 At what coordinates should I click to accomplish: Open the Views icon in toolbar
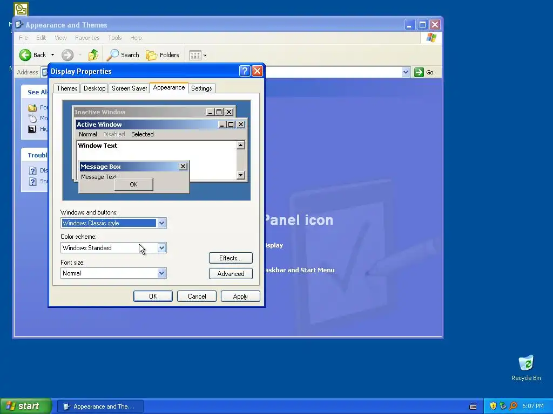[194, 56]
